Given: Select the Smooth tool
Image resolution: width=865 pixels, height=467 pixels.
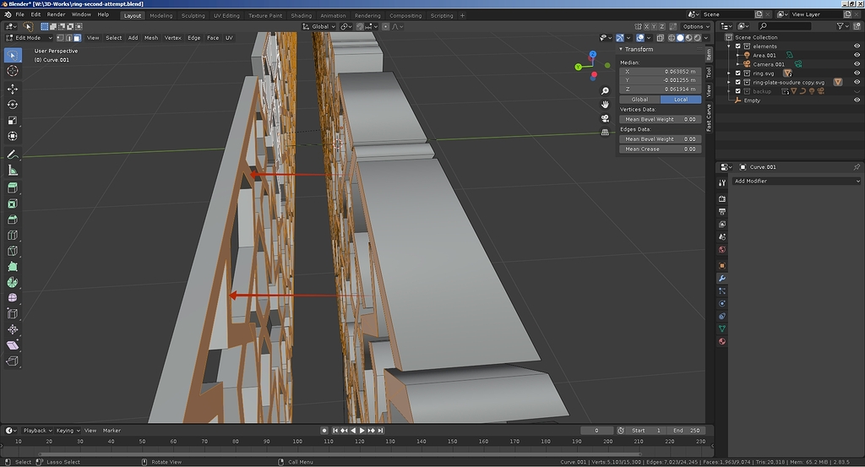Looking at the screenshot, I should (x=13, y=298).
